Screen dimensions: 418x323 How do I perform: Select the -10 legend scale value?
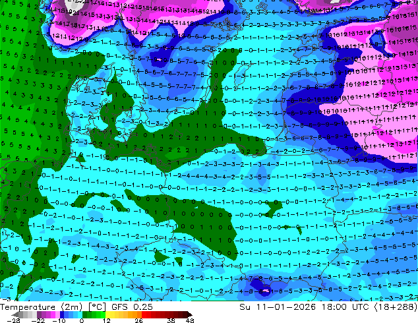click(59, 320)
